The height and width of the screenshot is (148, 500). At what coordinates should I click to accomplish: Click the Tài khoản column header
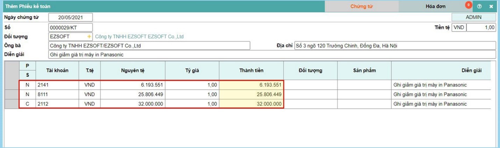pos(57,70)
